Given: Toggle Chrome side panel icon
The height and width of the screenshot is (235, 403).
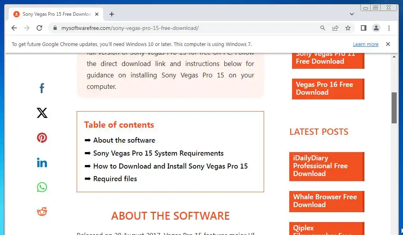Looking at the screenshot, I should coord(363,28).
